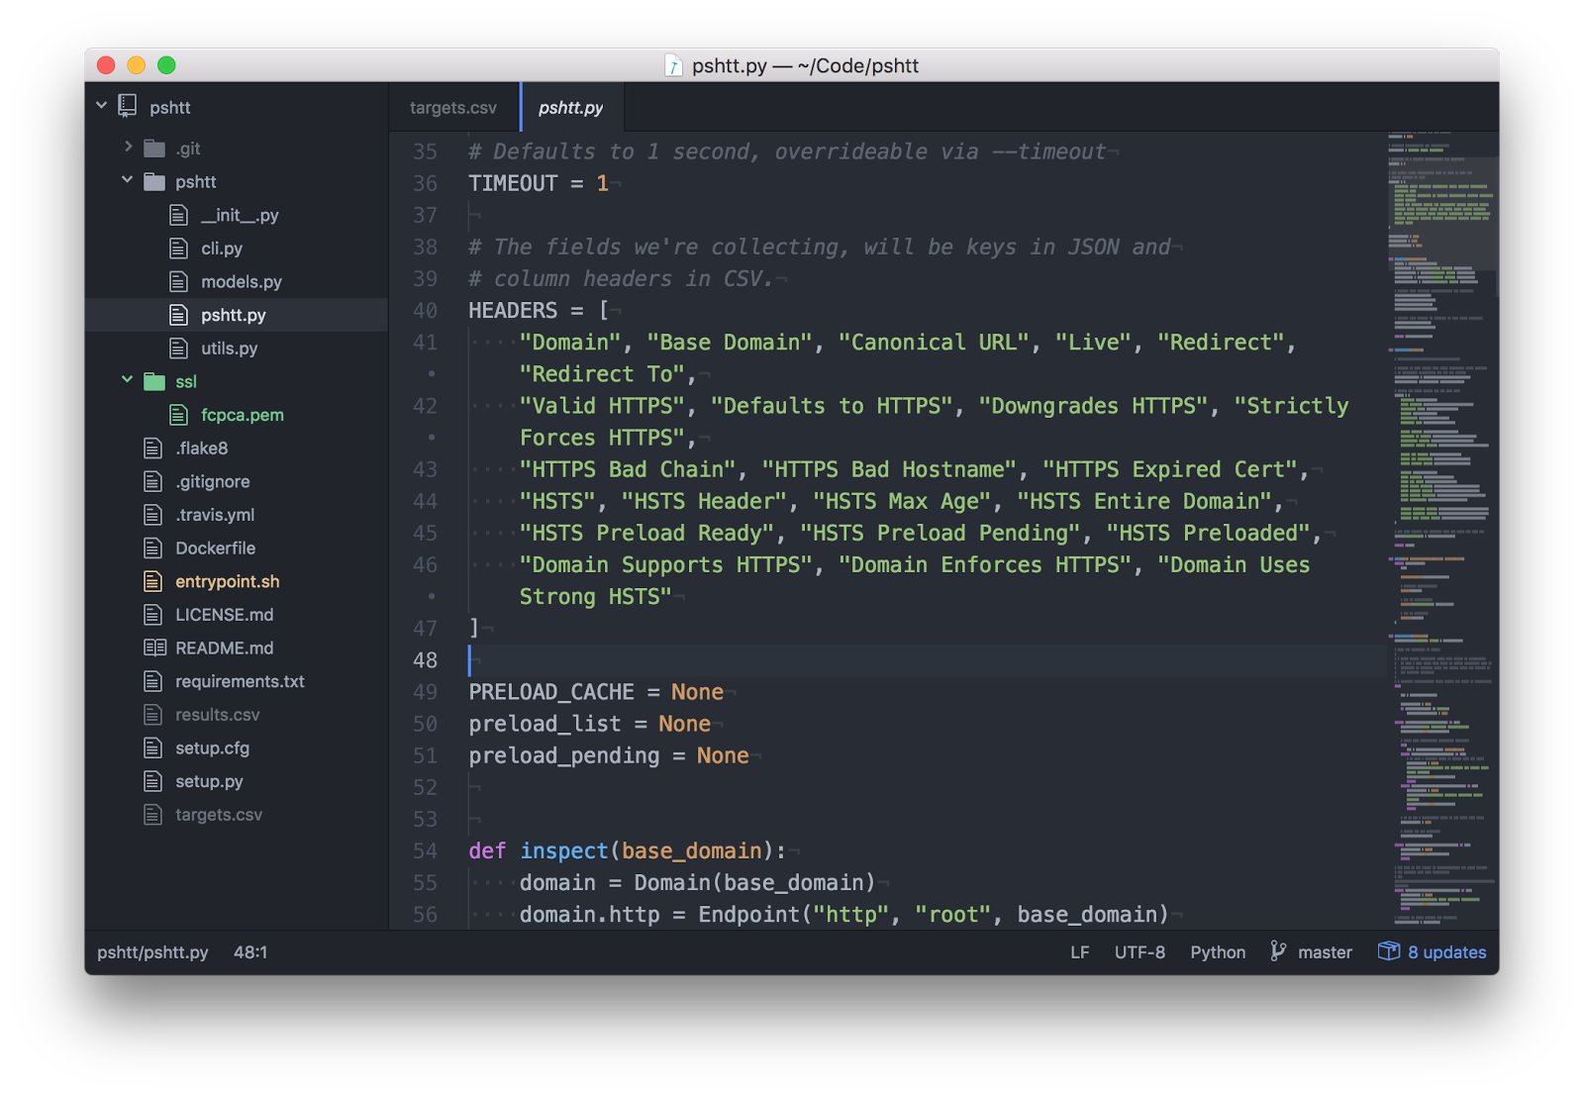Open .gitignore in the tree

pos(213,481)
